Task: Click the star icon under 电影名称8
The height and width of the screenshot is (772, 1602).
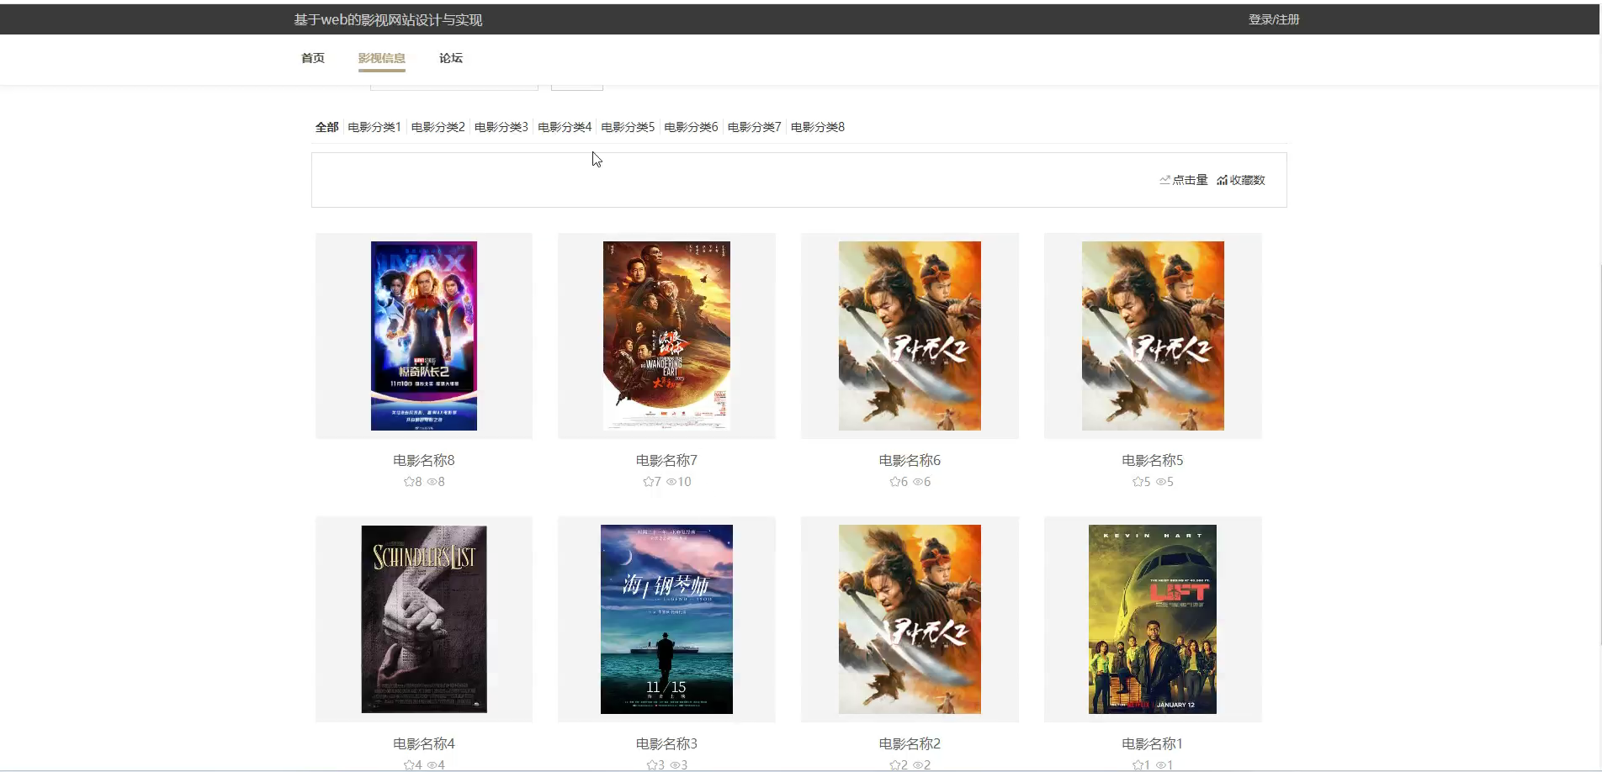Action: pyautogui.click(x=409, y=482)
